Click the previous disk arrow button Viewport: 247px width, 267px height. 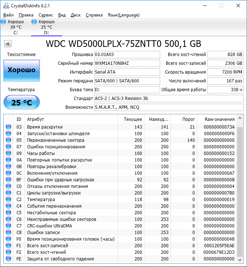pos(8,44)
